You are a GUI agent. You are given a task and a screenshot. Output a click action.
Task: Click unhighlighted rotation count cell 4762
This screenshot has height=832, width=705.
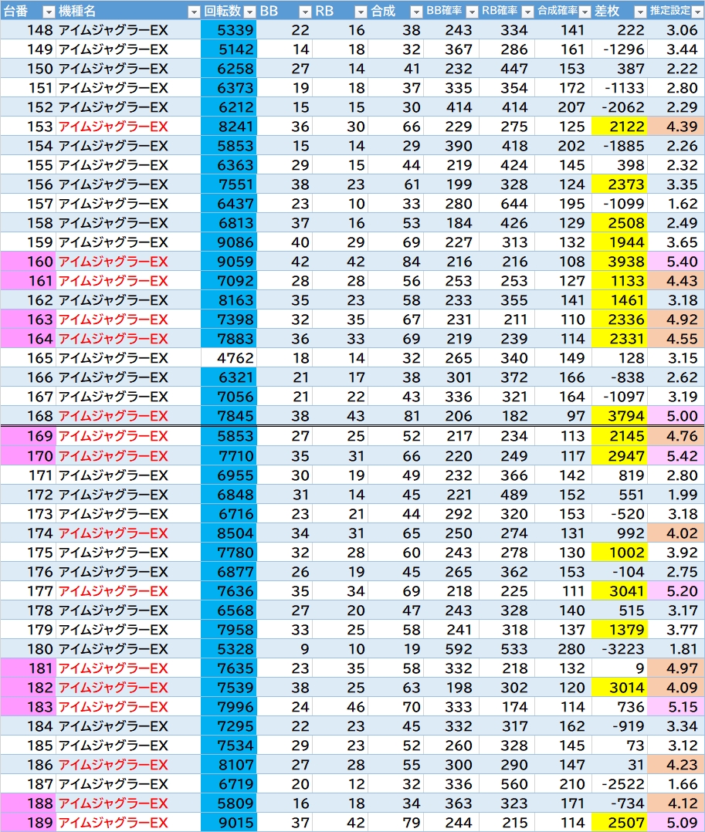pos(229,358)
